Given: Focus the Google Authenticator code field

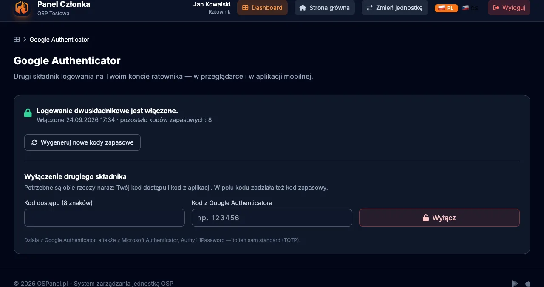Looking at the screenshot, I should point(272,218).
